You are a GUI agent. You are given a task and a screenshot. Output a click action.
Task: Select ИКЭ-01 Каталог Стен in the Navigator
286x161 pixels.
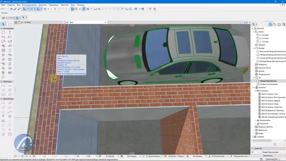pyautogui.click(x=269, y=94)
